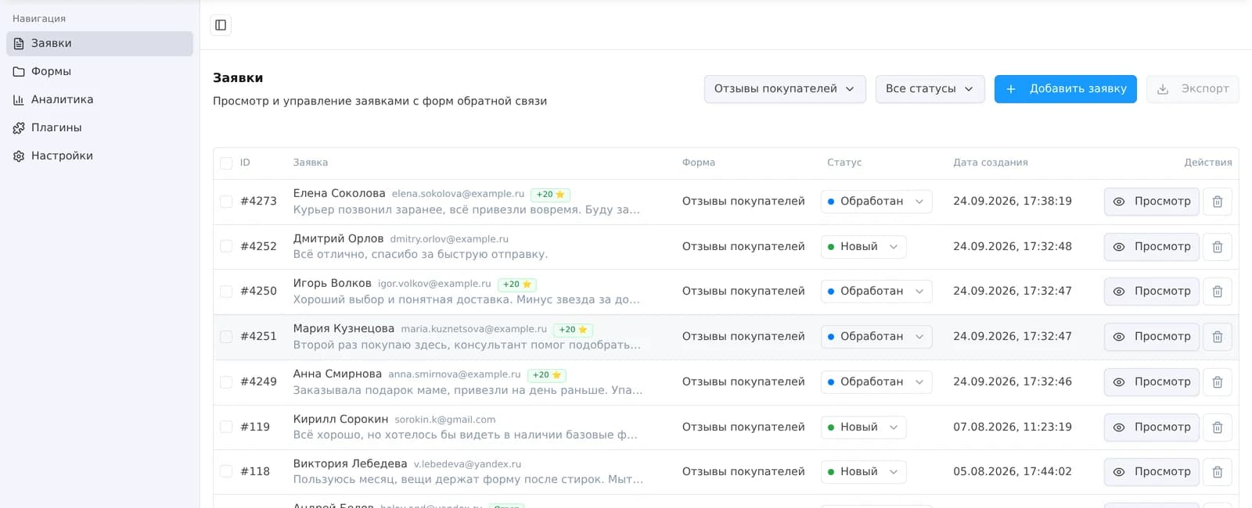Toggle the select-all checkbox in table header
1252x508 pixels.
coord(226,163)
